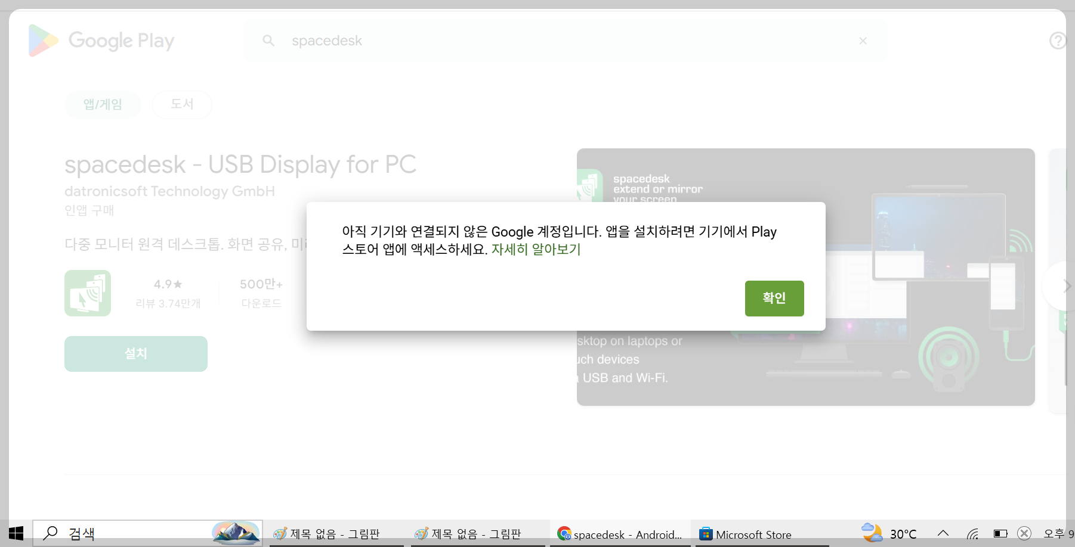The width and height of the screenshot is (1075, 547).
Task: Open the help question mark icon
Action: (x=1058, y=41)
